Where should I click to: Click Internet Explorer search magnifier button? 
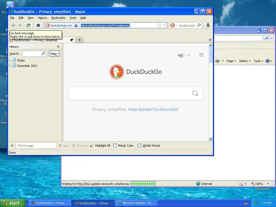[267, 38]
